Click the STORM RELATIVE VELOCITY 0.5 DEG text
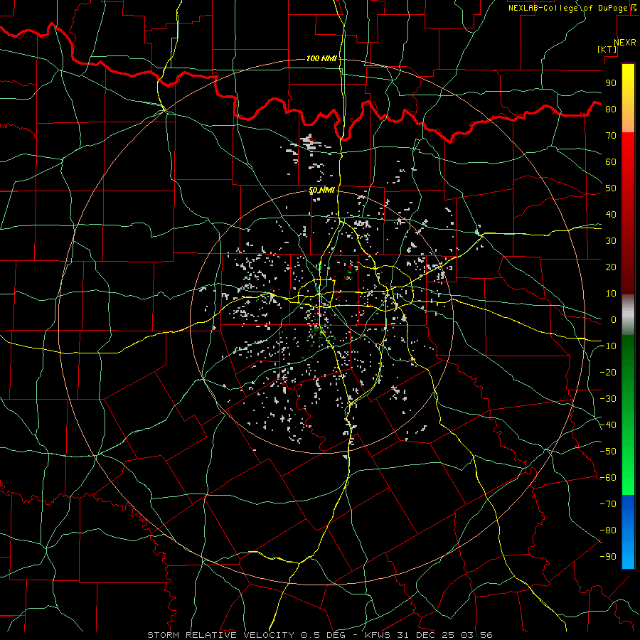This screenshot has height=640, width=640. pyautogui.click(x=246, y=635)
